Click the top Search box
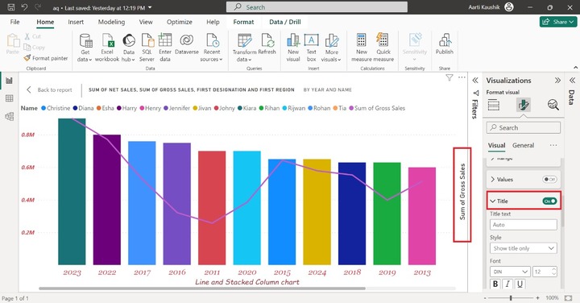The image size is (580, 303). (317, 7)
